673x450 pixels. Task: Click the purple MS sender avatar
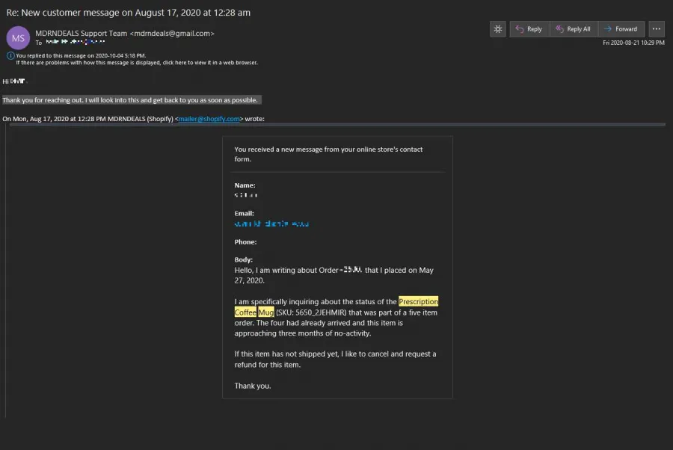coord(18,37)
